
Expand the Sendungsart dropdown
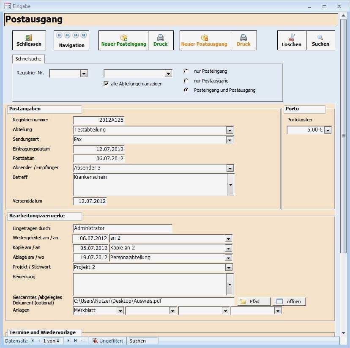[230, 140]
